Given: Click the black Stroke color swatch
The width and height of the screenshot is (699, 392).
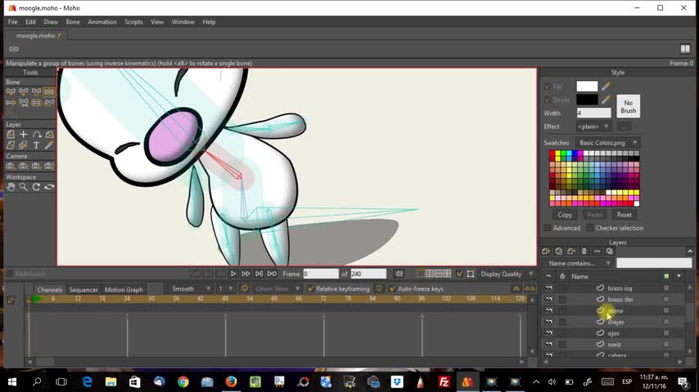Looking at the screenshot, I should pyautogui.click(x=587, y=100).
